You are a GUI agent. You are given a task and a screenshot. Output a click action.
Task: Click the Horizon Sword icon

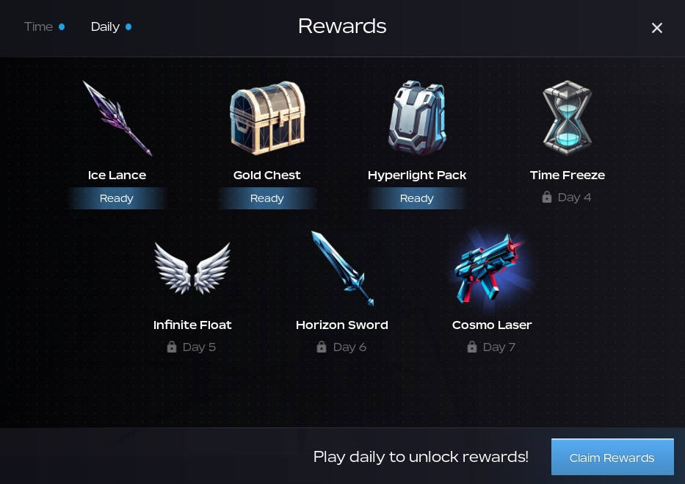tap(342, 268)
